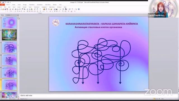Click the Format Painter brush icon
179x101 pixels.
tap(35, 9)
